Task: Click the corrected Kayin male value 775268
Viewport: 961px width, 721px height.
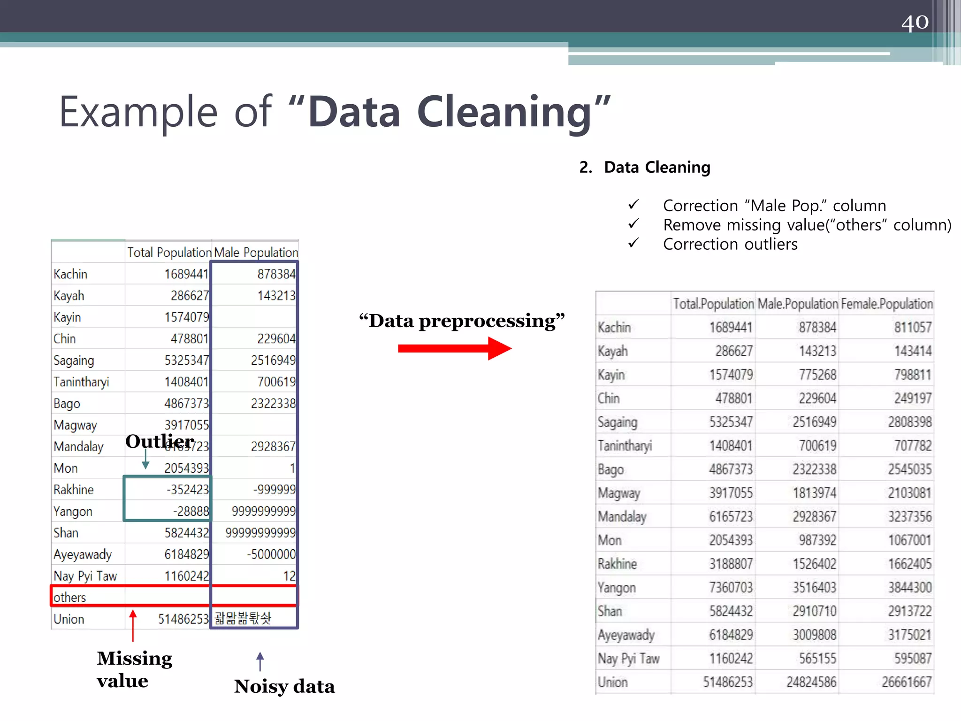Action: click(817, 375)
